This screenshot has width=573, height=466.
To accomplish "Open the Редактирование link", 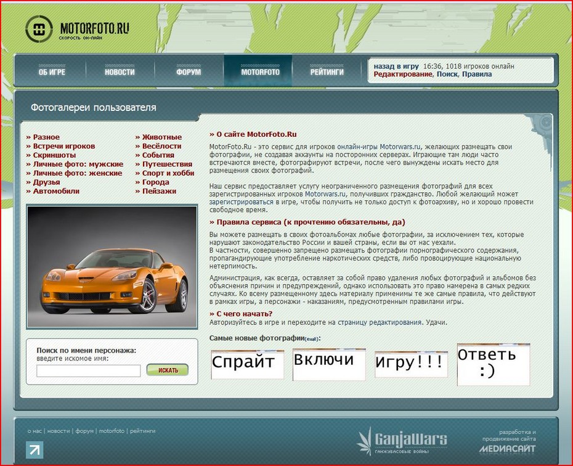I will (403, 74).
